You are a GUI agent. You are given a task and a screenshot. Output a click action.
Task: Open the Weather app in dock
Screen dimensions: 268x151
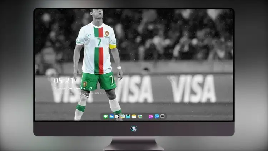111,117
